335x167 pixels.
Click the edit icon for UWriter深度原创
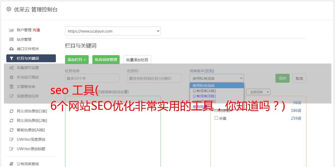(12, 139)
